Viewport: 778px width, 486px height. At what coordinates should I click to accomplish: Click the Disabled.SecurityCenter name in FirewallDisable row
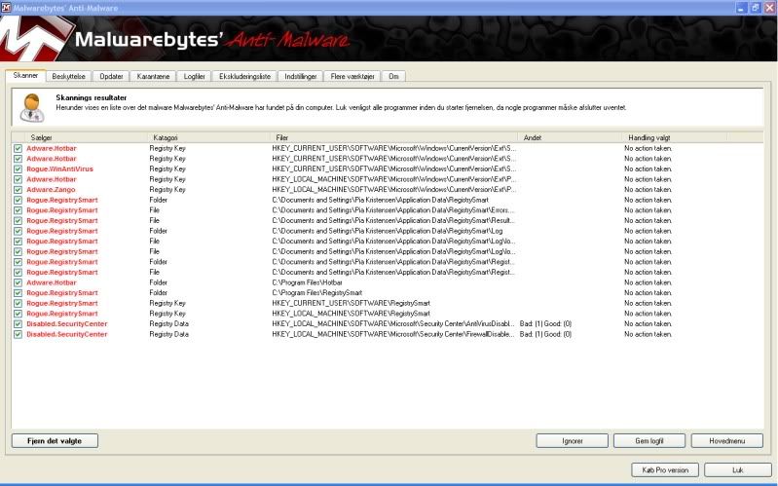pyautogui.click(x=66, y=334)
